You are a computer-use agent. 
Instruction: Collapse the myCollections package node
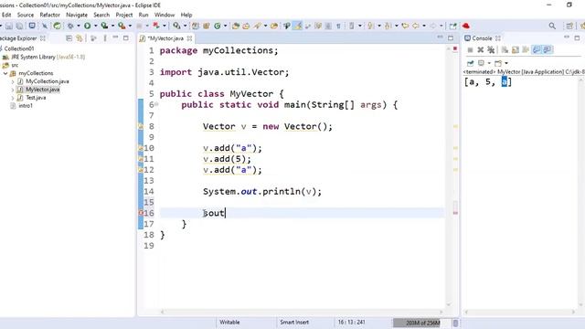(5, 73)
